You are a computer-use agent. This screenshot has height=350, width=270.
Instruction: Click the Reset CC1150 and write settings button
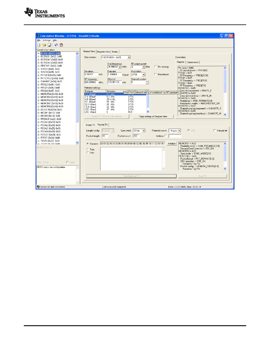106,116
